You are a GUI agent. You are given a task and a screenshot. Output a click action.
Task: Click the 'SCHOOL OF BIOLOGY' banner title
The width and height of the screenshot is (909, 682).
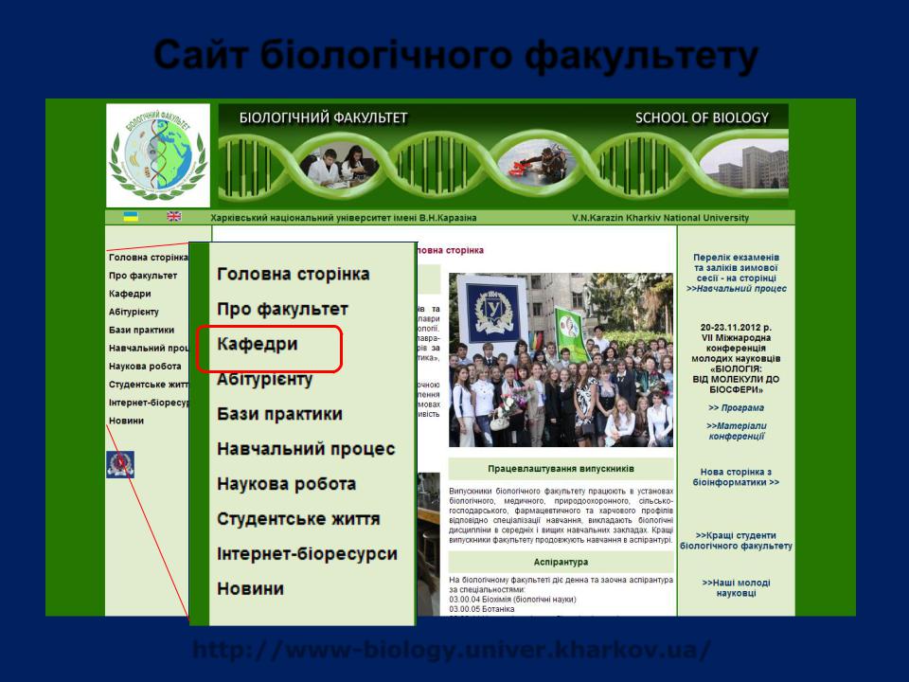point(702,117)
